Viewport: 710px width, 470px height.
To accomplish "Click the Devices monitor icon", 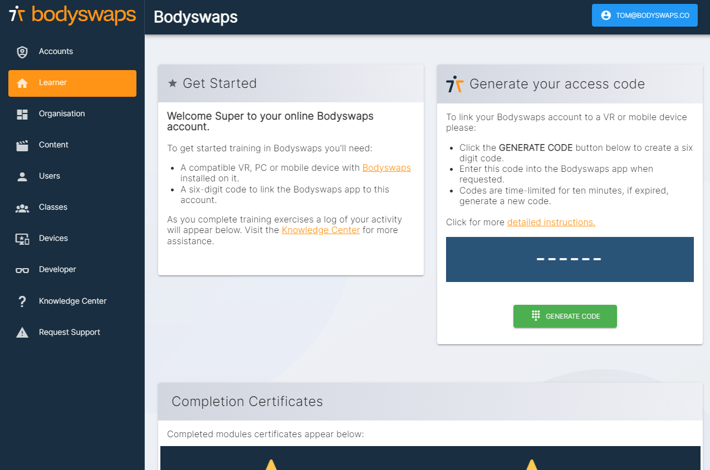I will [22, 239].
